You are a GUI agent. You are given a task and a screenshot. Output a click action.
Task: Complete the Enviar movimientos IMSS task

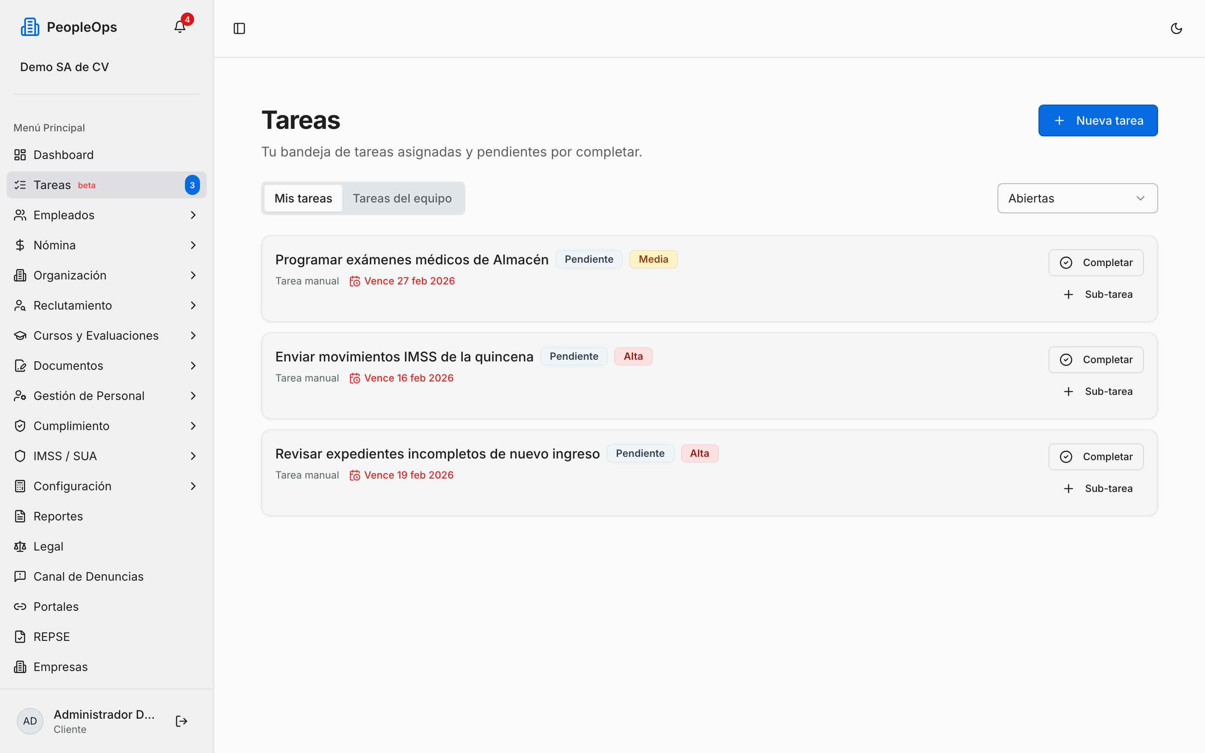click(x=1096, y=360)
